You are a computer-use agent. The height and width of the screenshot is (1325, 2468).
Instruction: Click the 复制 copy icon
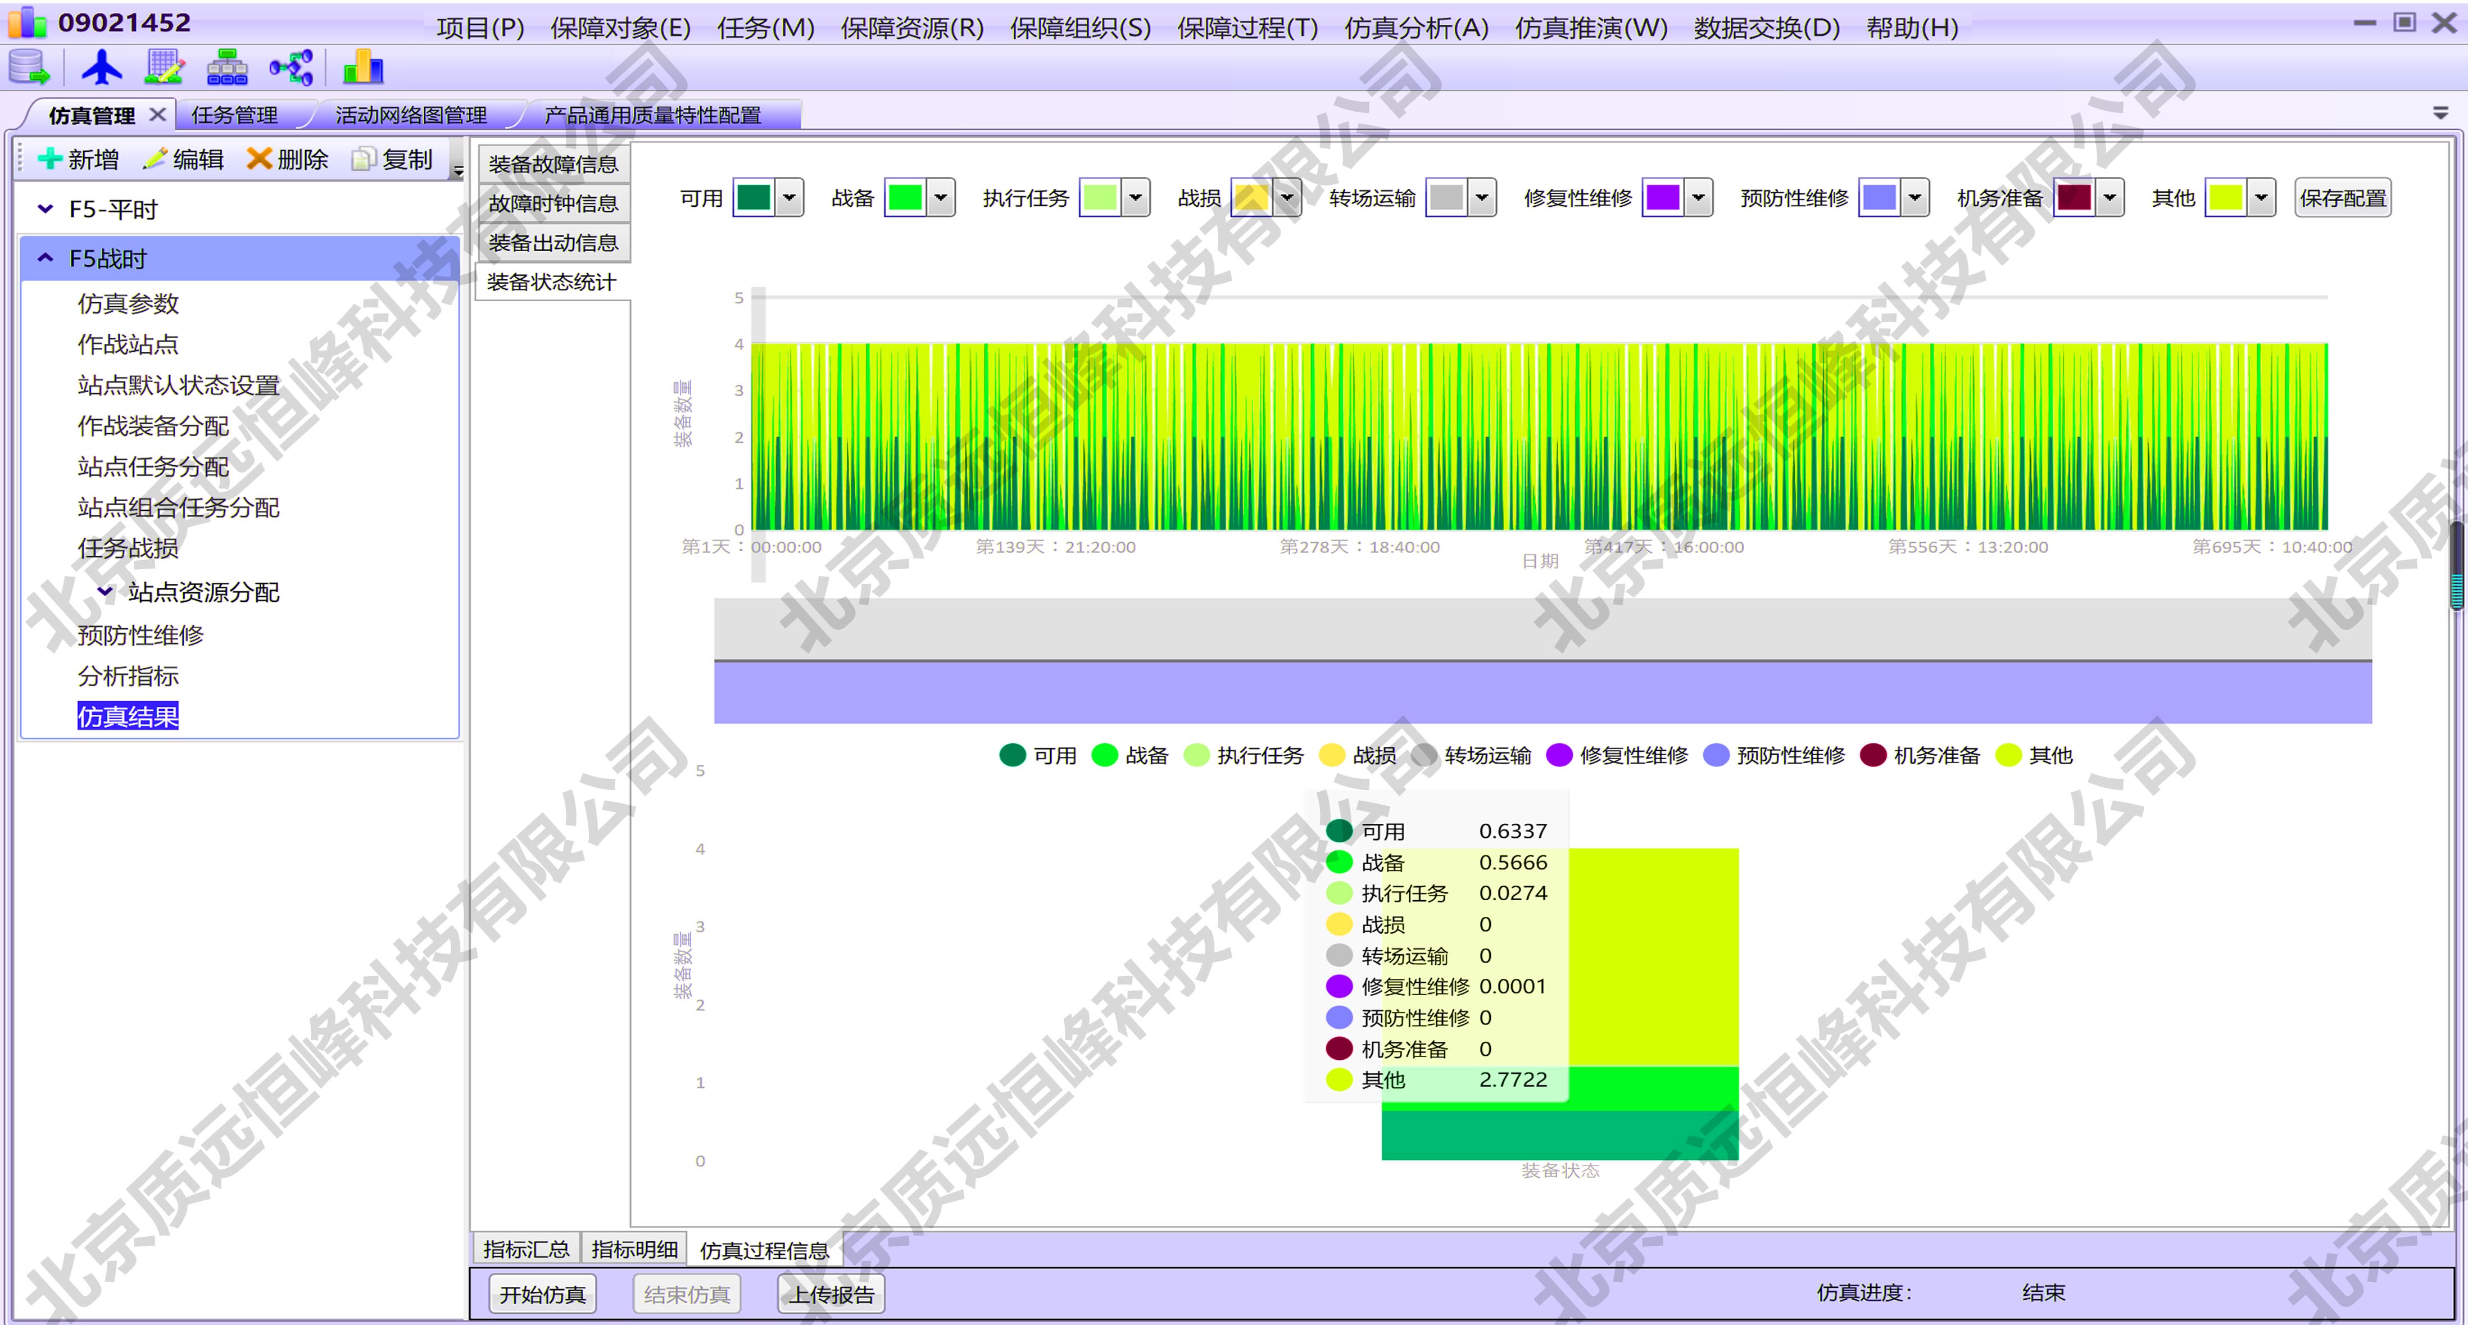coord(363,159)
